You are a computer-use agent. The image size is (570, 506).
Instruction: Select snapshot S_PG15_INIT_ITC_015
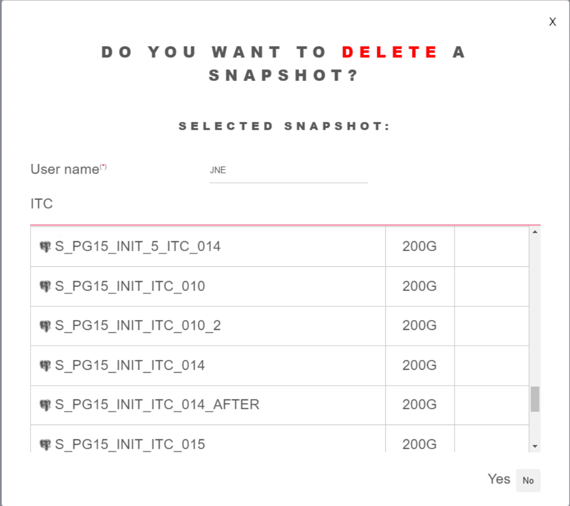[130, 445]
